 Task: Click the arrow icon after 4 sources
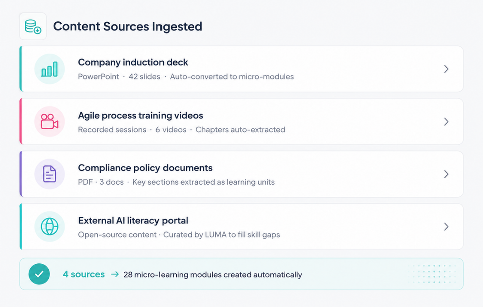click(115, 274)
